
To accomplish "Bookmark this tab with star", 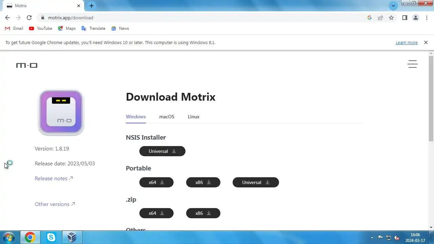I will 391,18.
